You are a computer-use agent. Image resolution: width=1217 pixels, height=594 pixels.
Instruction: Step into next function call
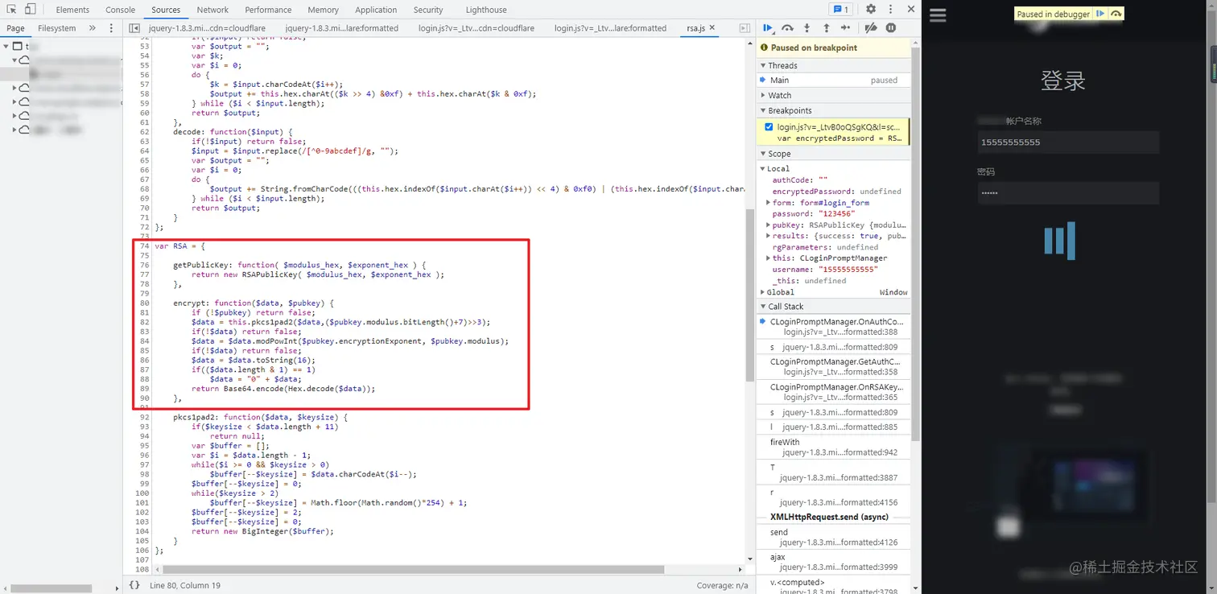tap(807, 28)
